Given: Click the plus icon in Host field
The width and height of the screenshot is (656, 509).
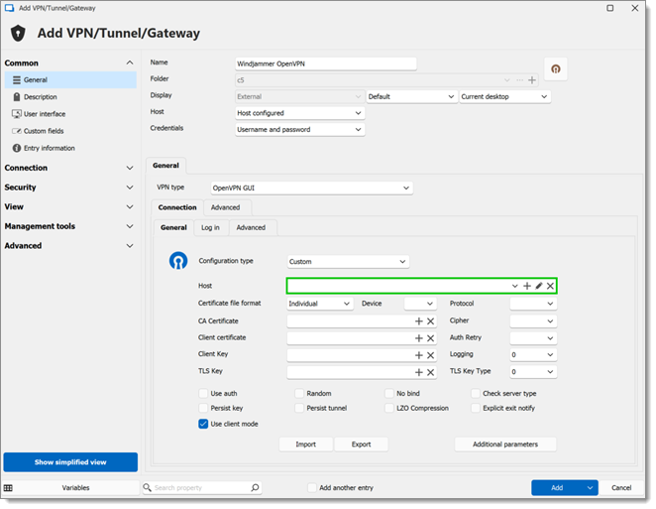Looking at the screenshot, I should click(x=527, y=286).
